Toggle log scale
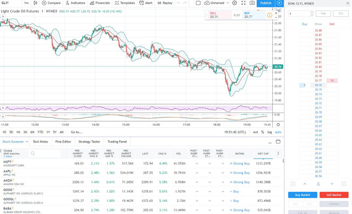 [269, 132]
